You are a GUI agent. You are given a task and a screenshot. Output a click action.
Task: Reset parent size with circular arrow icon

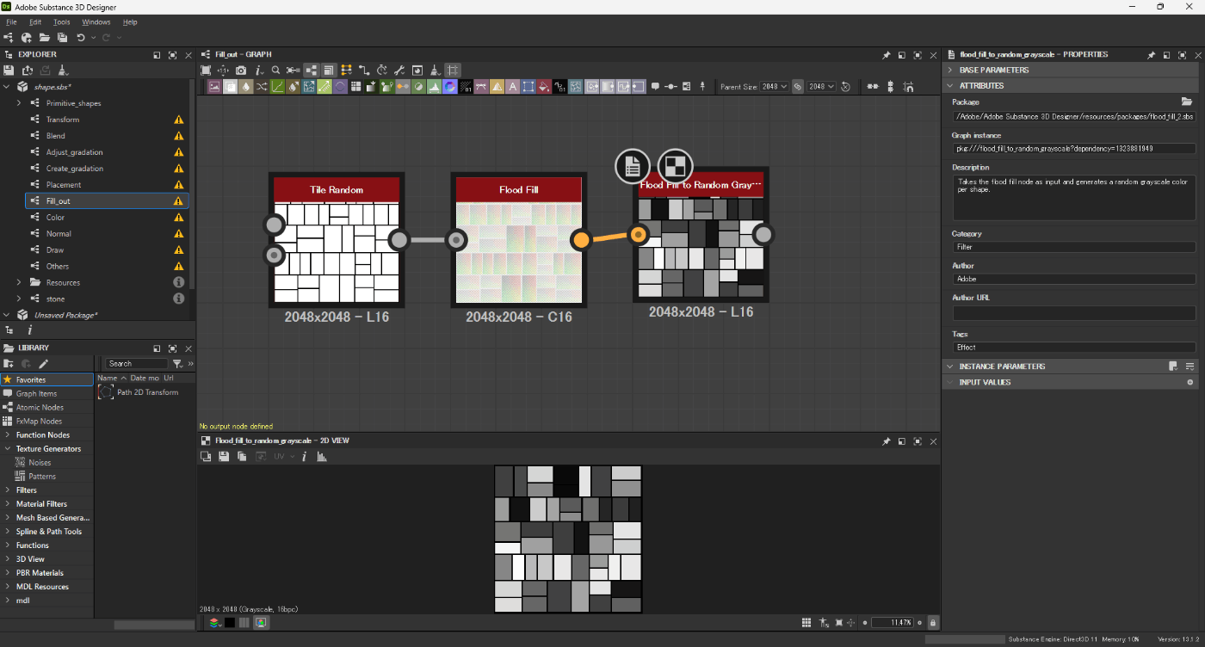click(845, 86)
